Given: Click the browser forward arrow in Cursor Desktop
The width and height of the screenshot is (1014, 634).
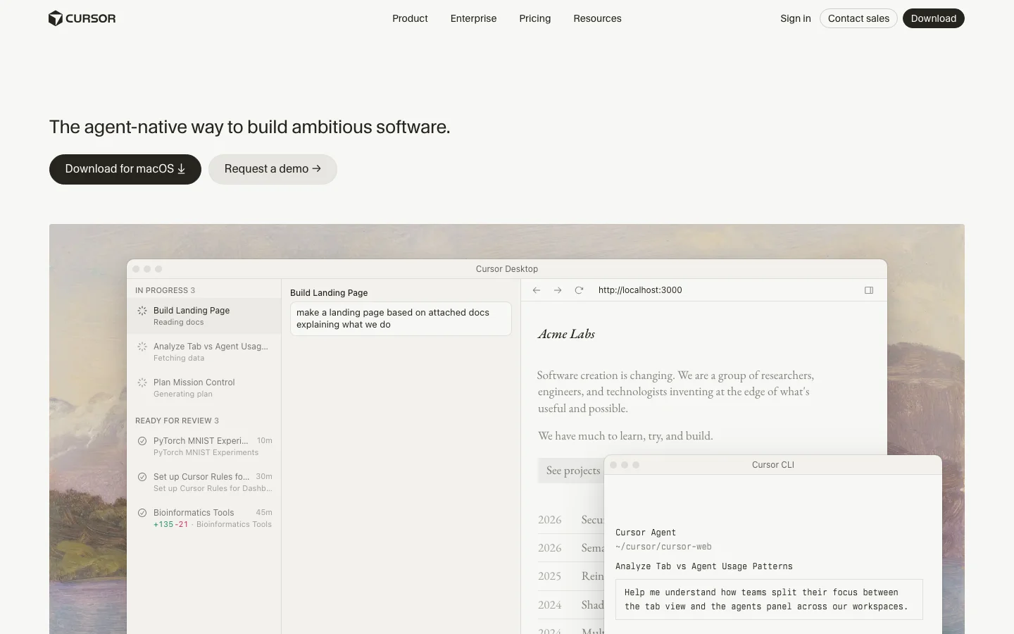Looking at the screenshot, I should (x=558, y=290).
